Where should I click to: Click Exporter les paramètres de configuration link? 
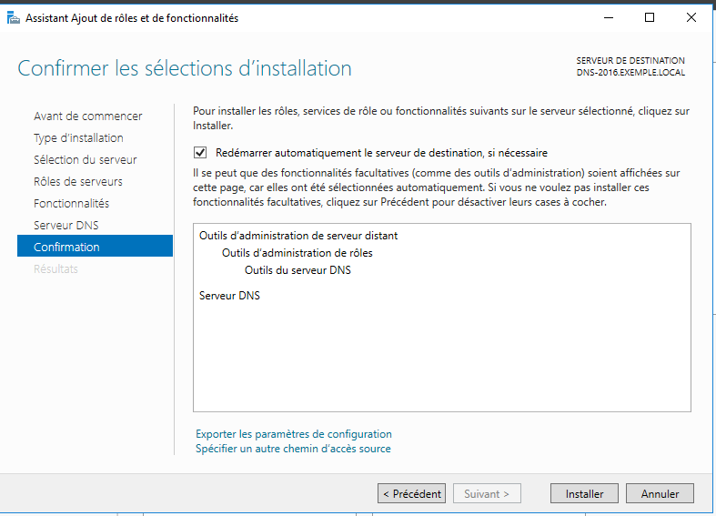tap(294, 434)
